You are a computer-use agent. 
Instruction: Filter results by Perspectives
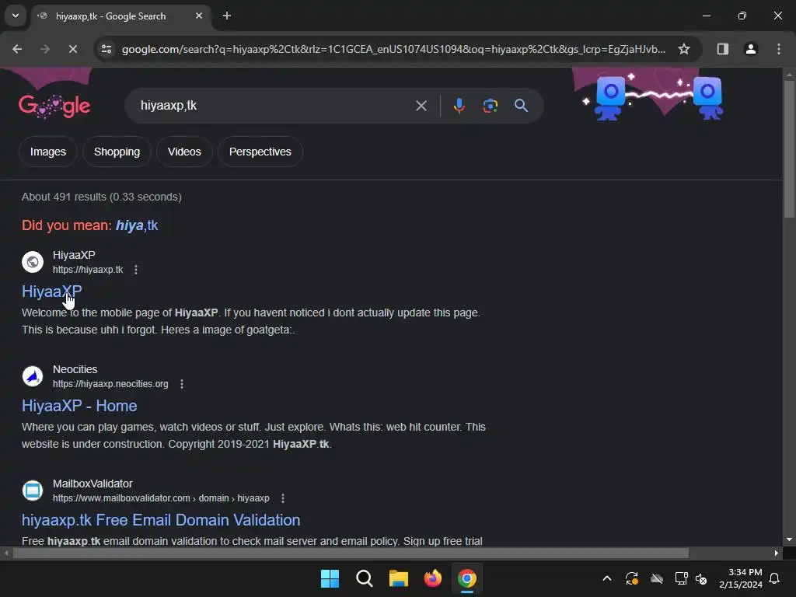(260, 152)
